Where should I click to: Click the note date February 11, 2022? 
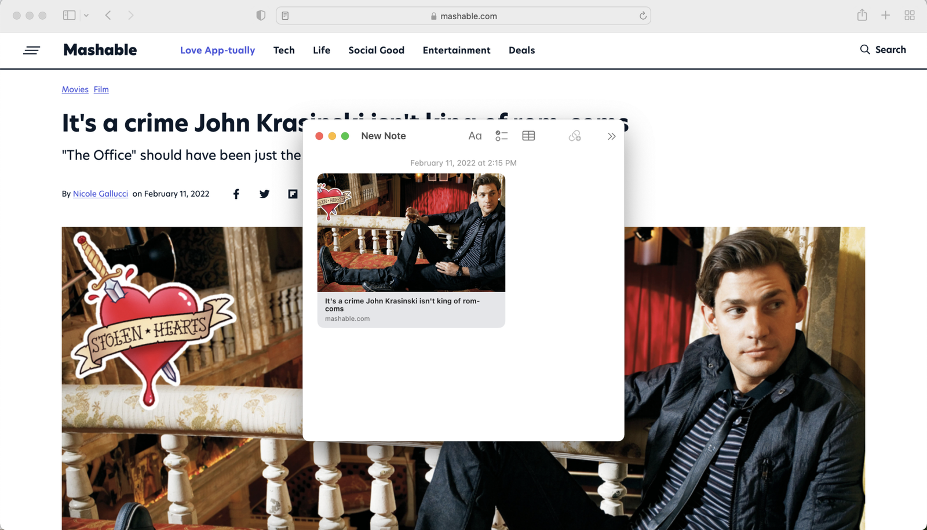pyautogui.click(x=463, y=163)
